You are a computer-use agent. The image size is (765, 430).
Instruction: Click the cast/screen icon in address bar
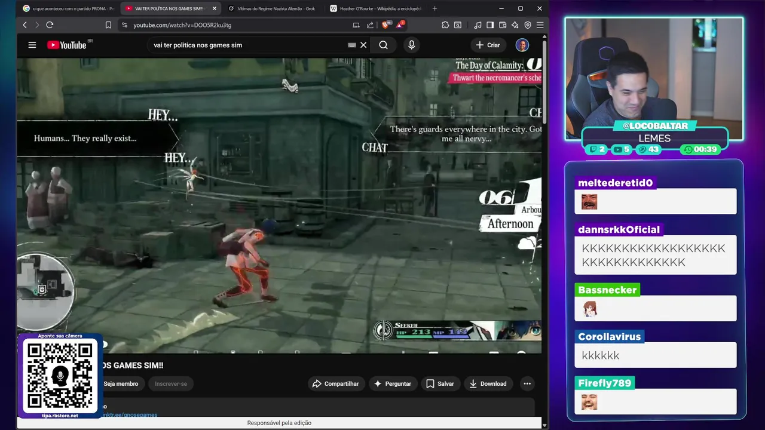[x=356, y=25]
